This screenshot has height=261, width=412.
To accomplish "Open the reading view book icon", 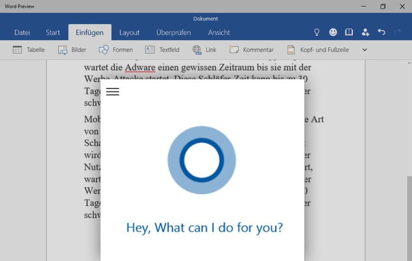I will tap(349, 32).
